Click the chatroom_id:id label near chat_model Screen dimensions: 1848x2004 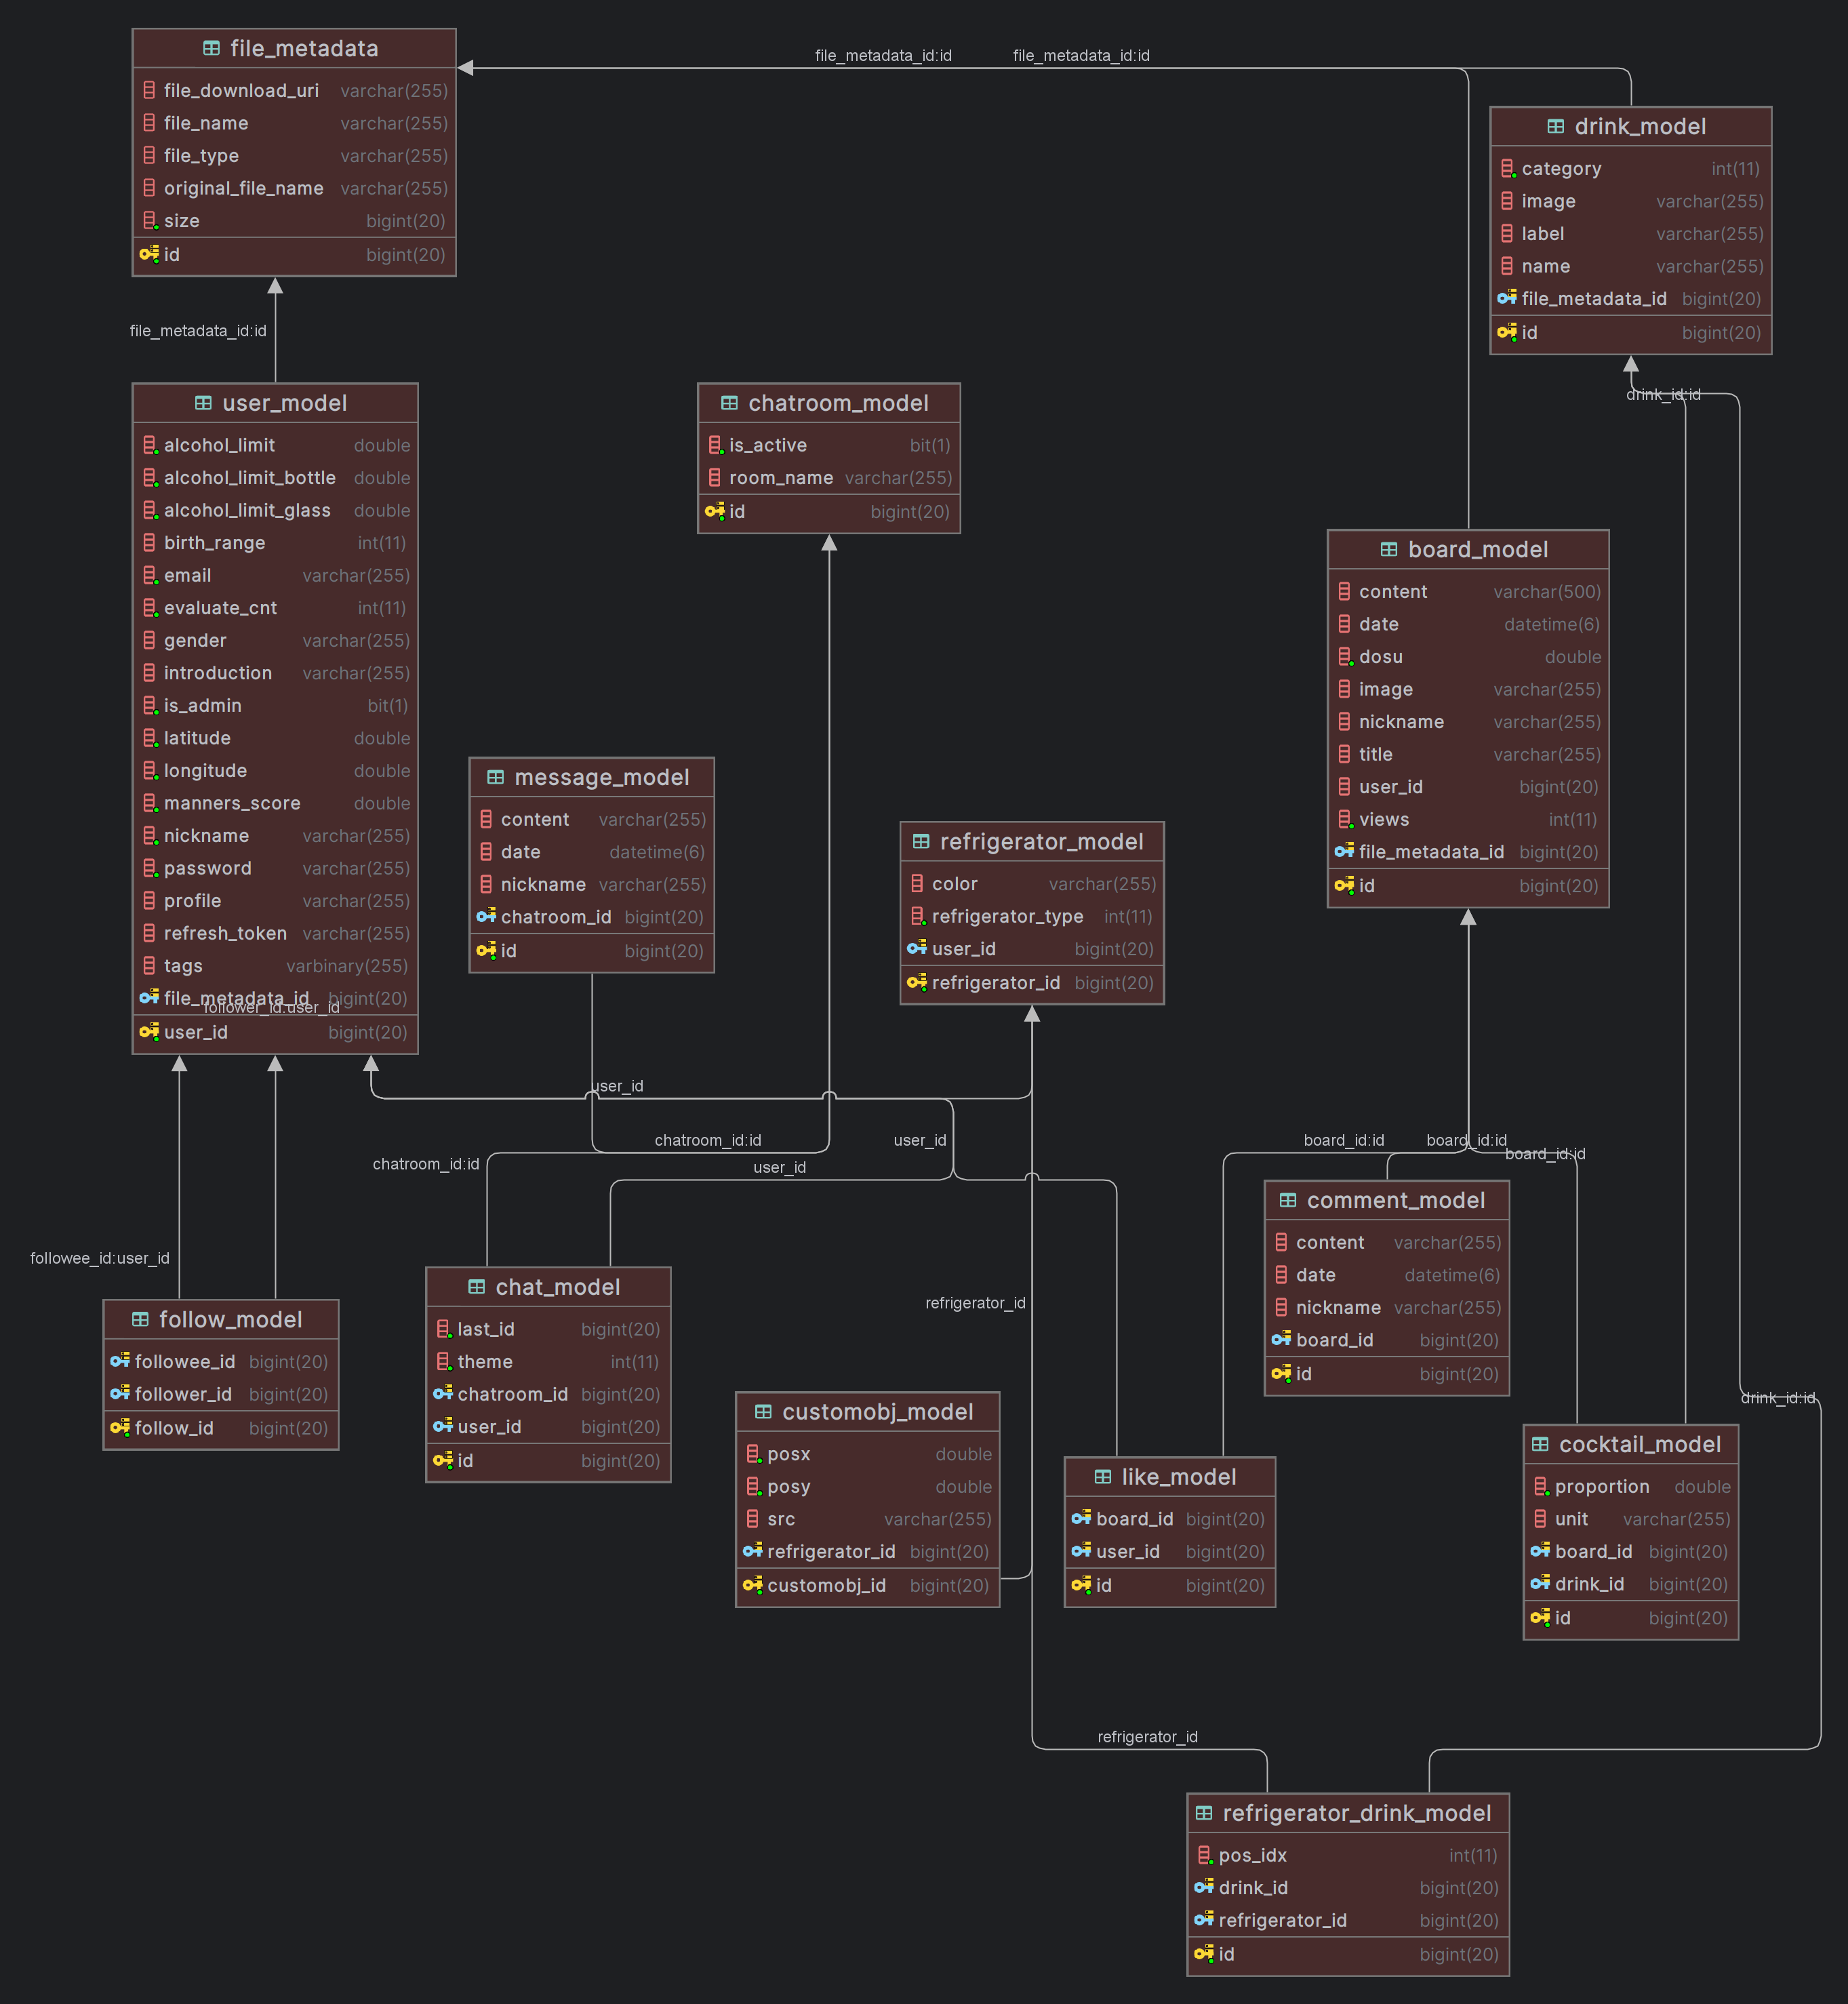[426, 1164]
